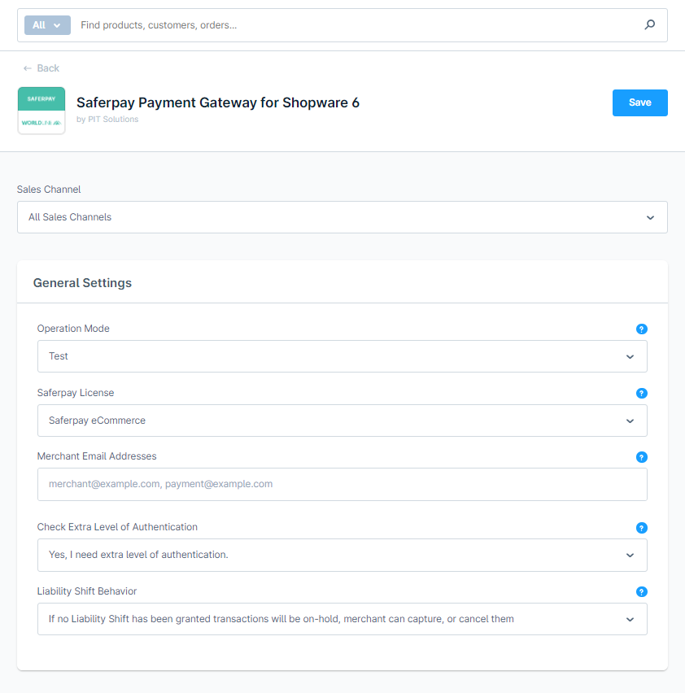Viewport: 685px width, 693px height.
Task: Click the General Settings card heading
Action: [x=82, y=283]
